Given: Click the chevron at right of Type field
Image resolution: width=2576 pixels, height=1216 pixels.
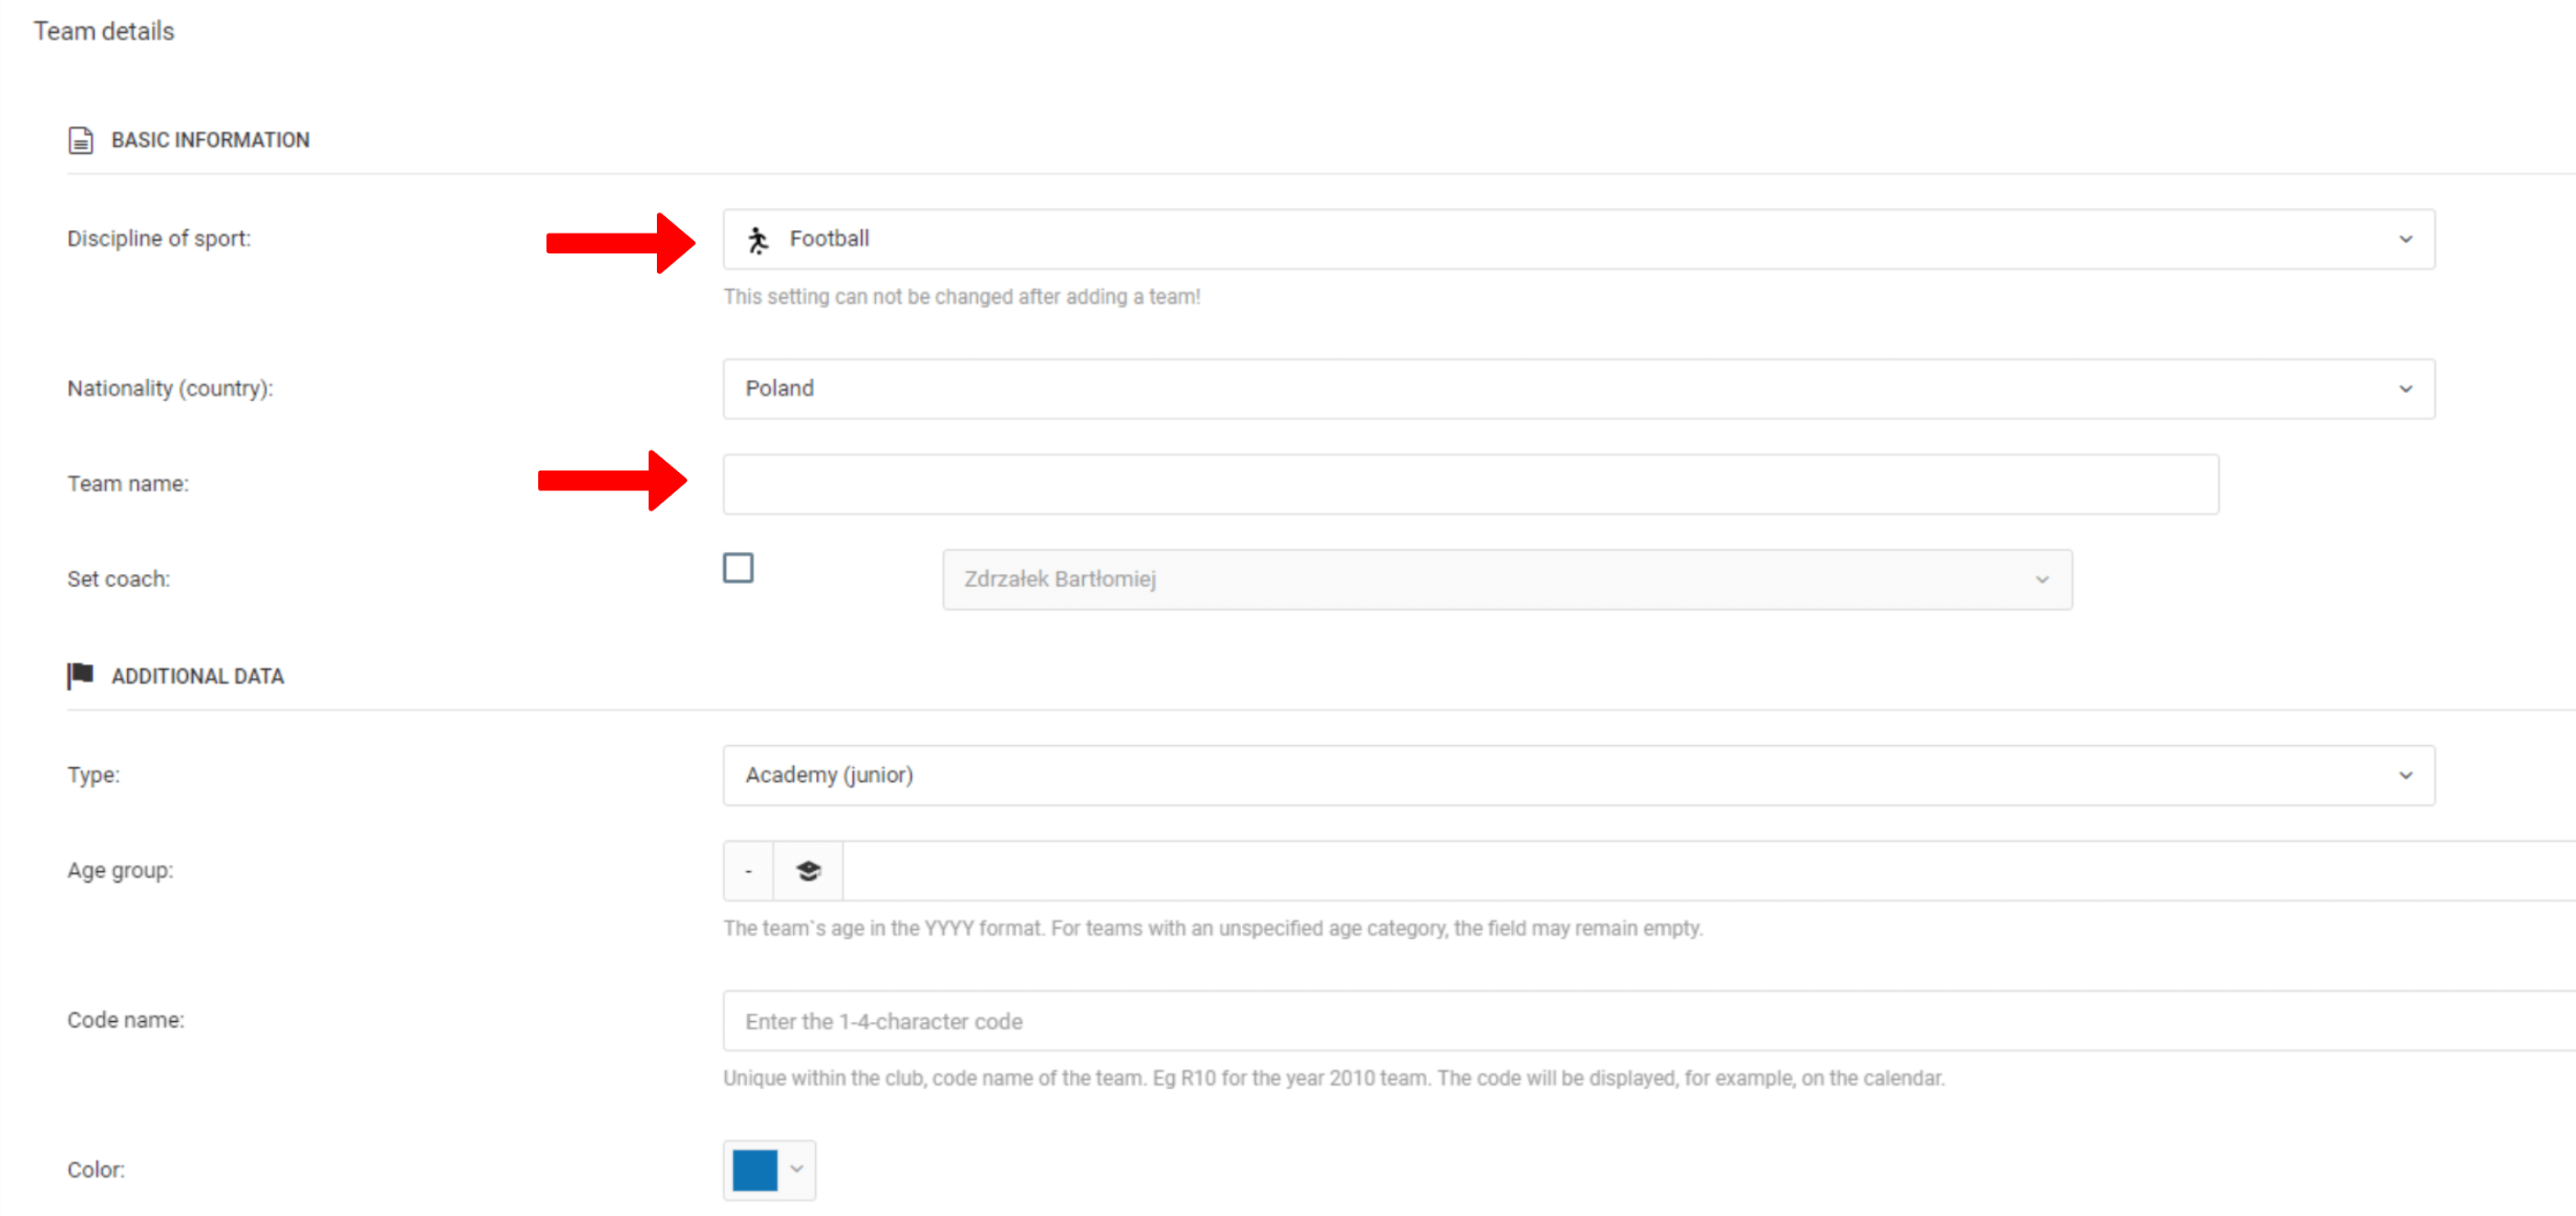Looking at the screenshot, I should [x=2405, y=775].
